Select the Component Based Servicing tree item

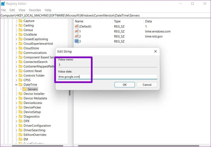click(x=39, y=57)
